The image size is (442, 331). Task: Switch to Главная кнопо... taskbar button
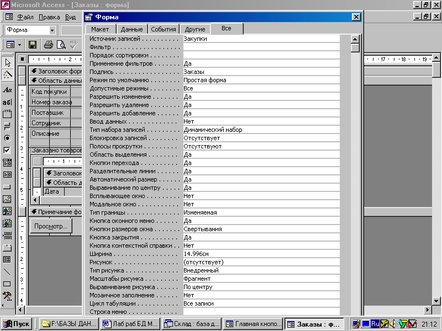[x=254, y=324]
